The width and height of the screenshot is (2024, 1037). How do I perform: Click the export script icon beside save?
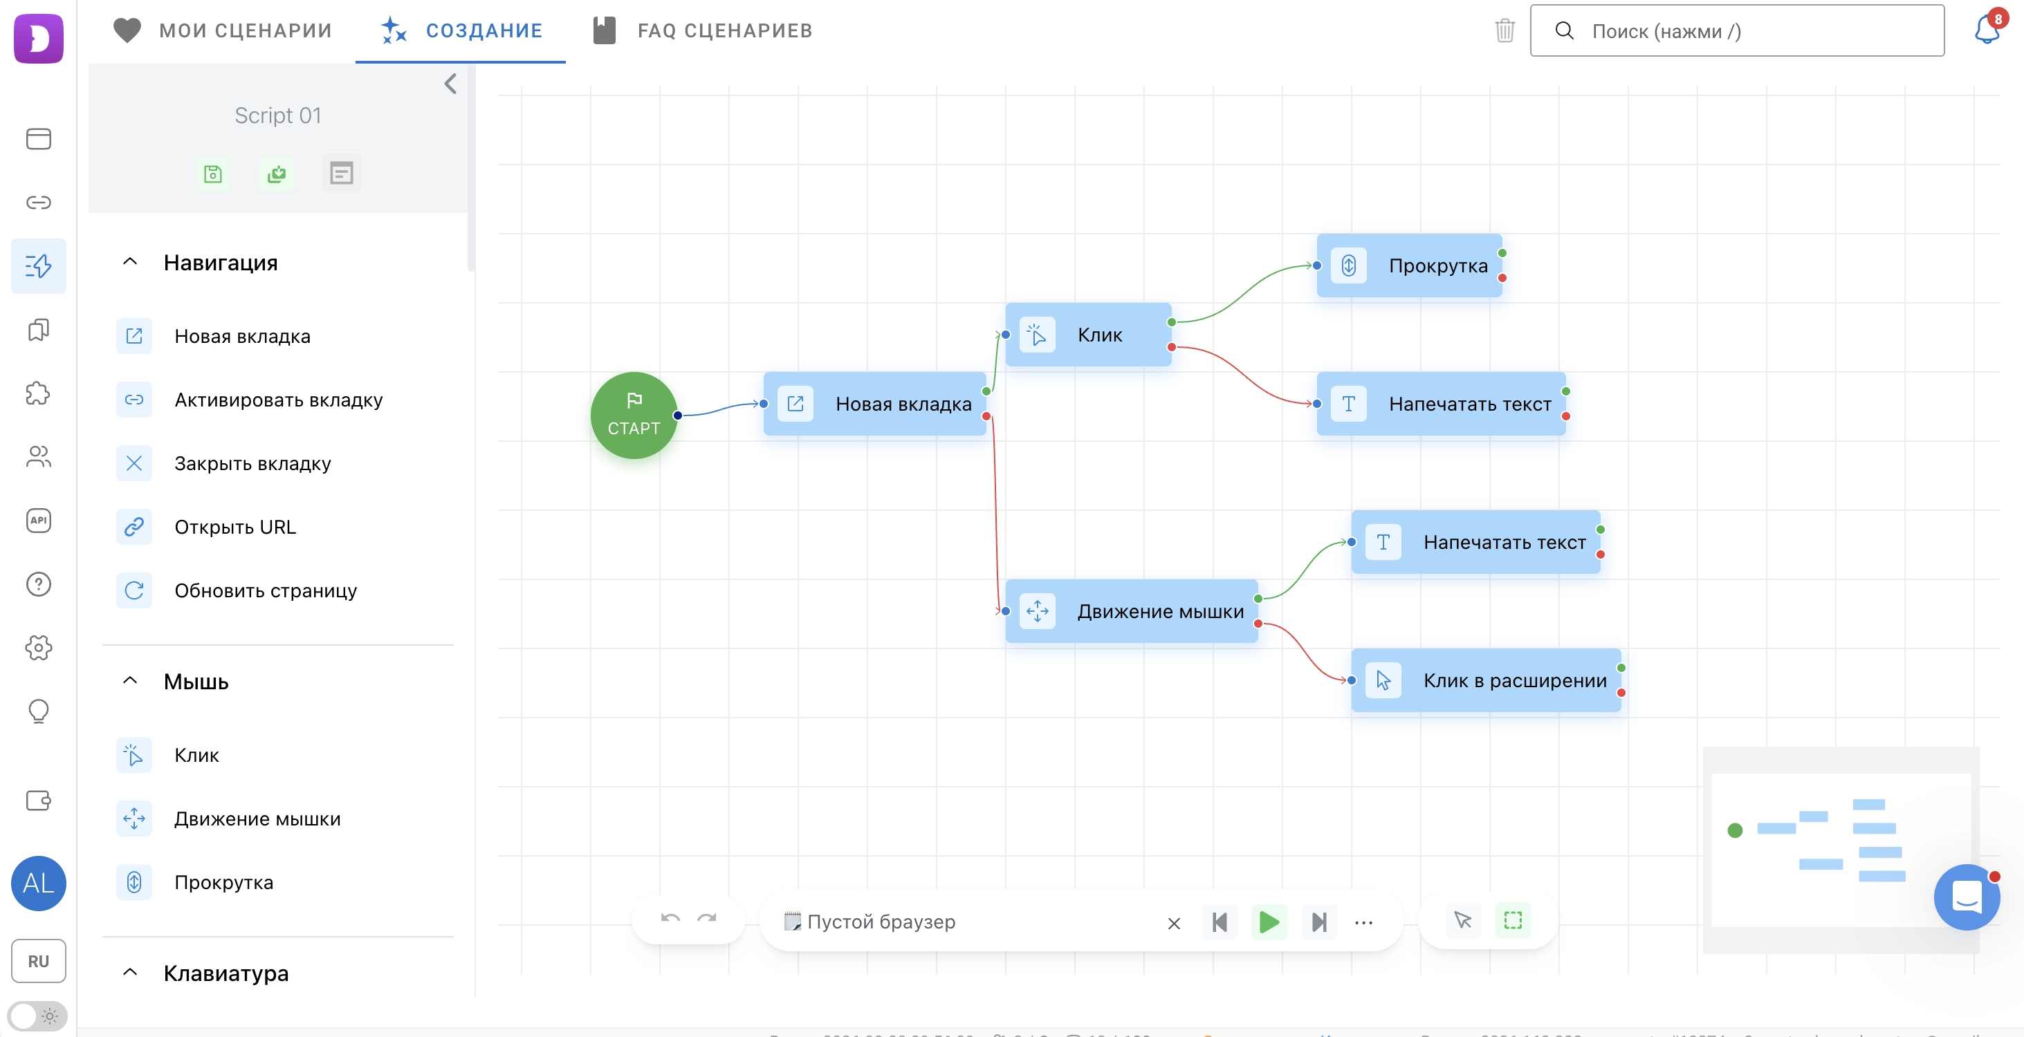[x=277, y=174]
